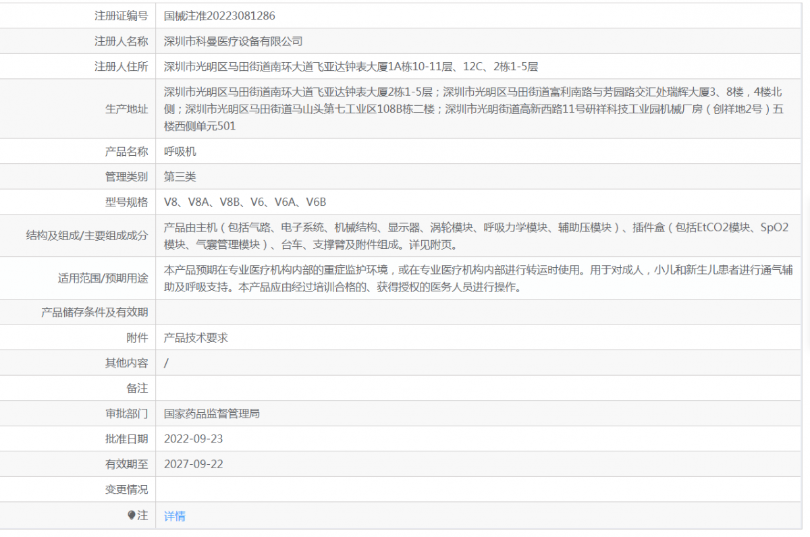
Task: Click the product composition description text
Action: 477,235
